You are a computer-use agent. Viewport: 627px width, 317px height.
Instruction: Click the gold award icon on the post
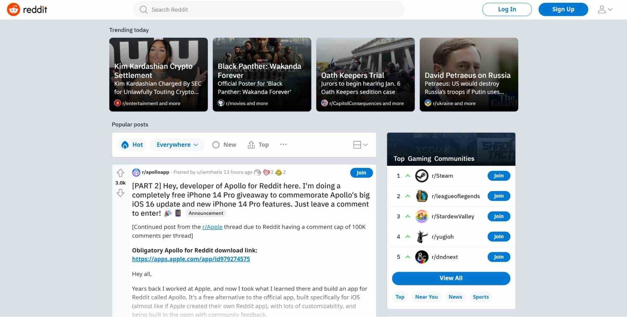(279, 172)
